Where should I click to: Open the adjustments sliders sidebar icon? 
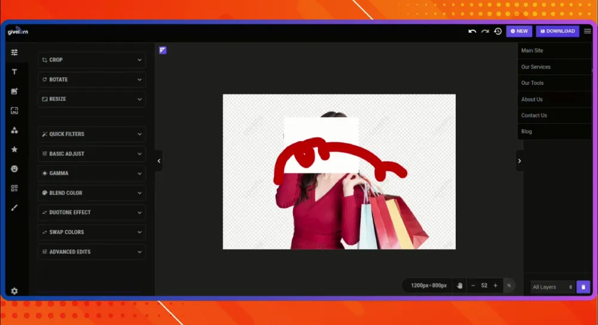(x=14, y=52)
